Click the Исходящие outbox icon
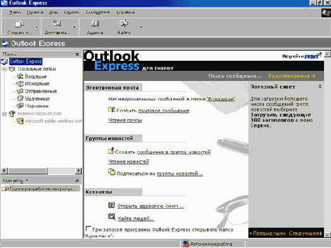 coord(20,84)
